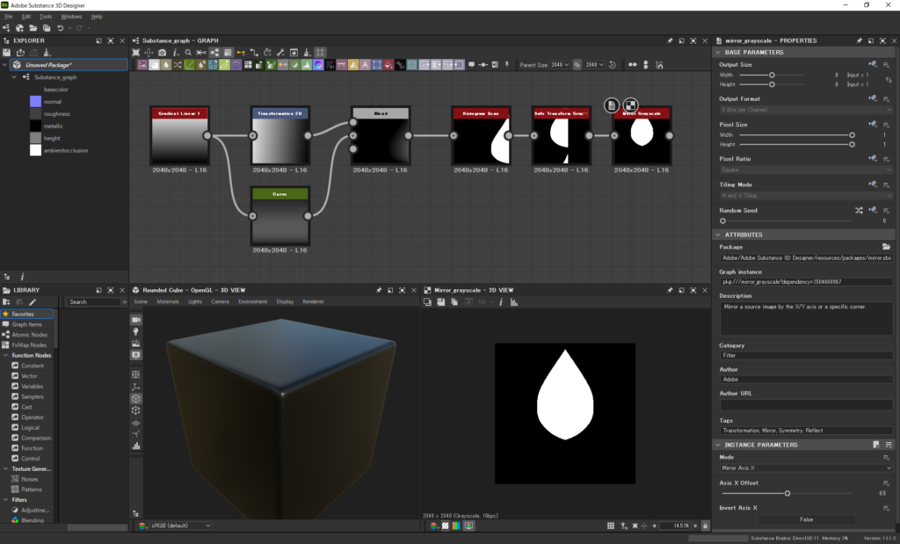Open the Mode dropdown showing Mirror Axis X
The width and height of the screenshot is (900, 544).
[x=806, y=468]
